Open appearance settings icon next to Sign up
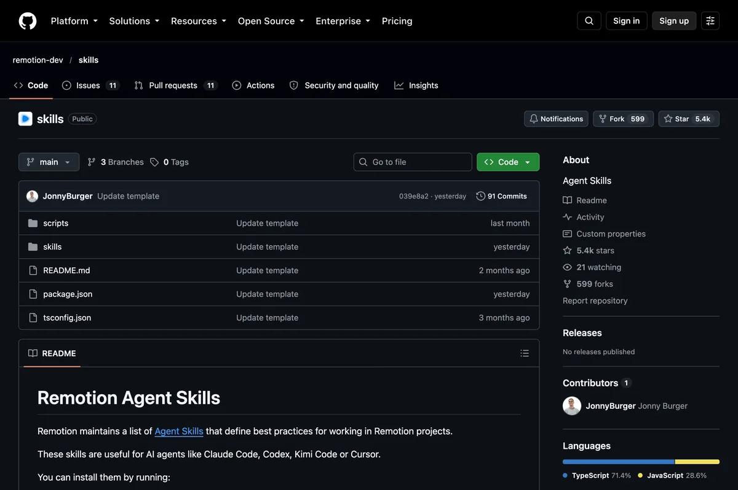738x490 pixels. (x=710, y=21)
